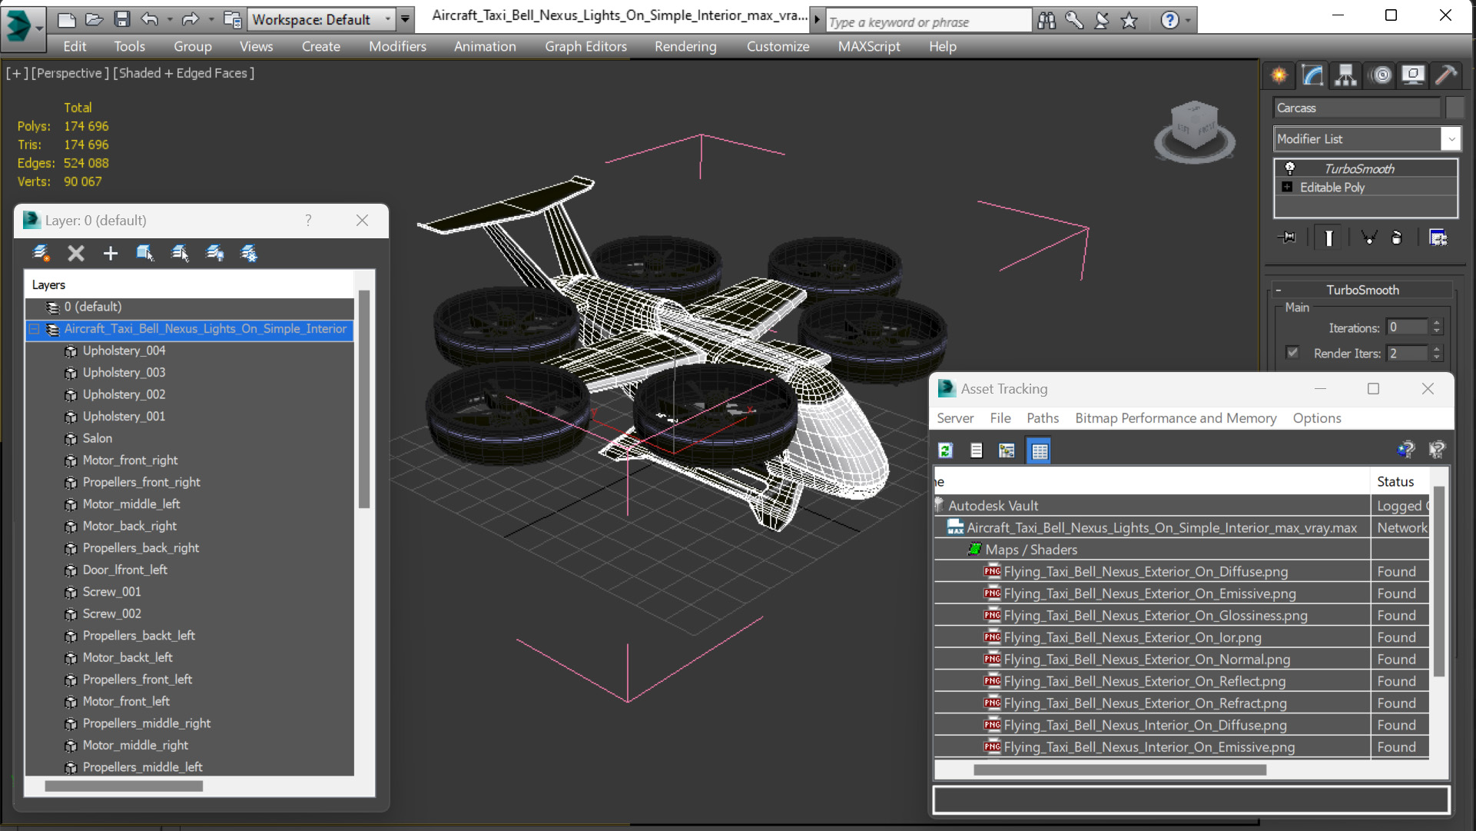
Task: Select the Motor_front_right object
Action: (x=130, y=460)
